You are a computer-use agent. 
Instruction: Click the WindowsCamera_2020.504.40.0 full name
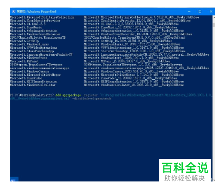click(132, 72)
